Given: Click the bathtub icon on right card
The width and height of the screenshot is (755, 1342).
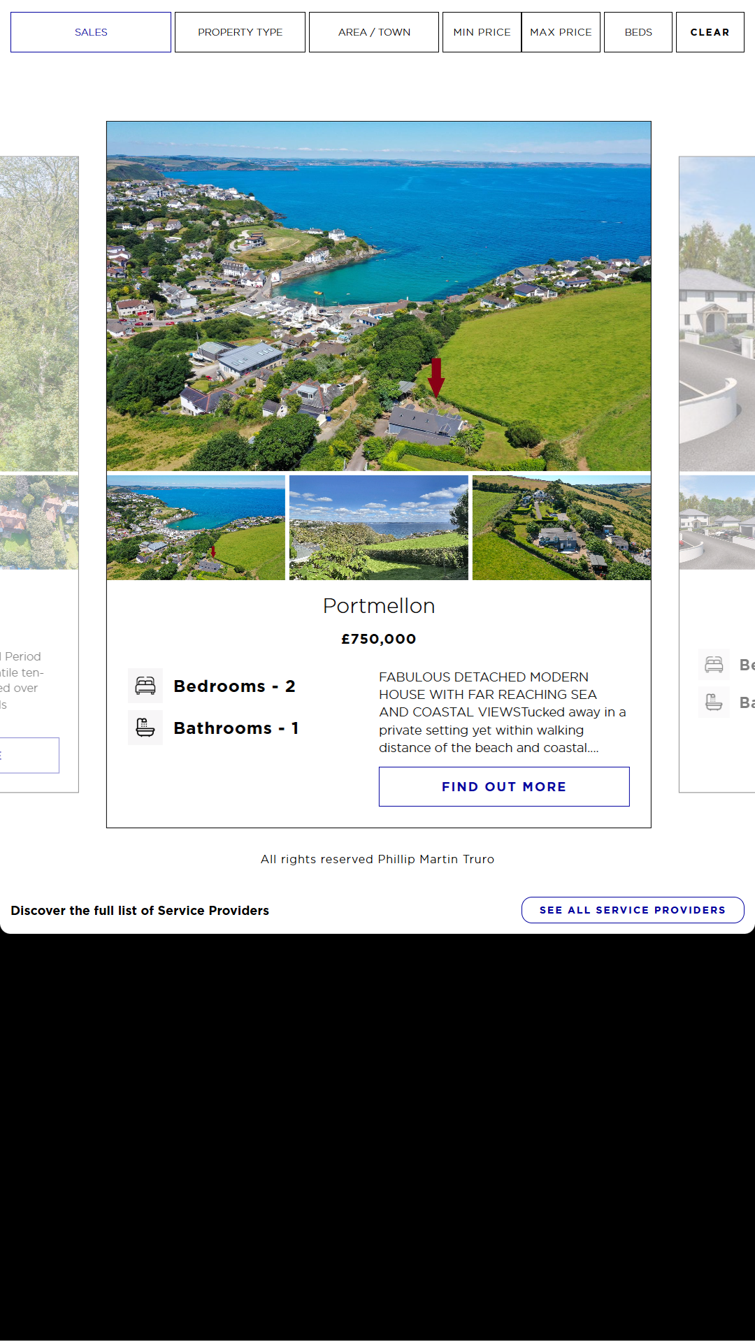Looking at the screenshot, I should pyautogui.click(x=714, y=702).
